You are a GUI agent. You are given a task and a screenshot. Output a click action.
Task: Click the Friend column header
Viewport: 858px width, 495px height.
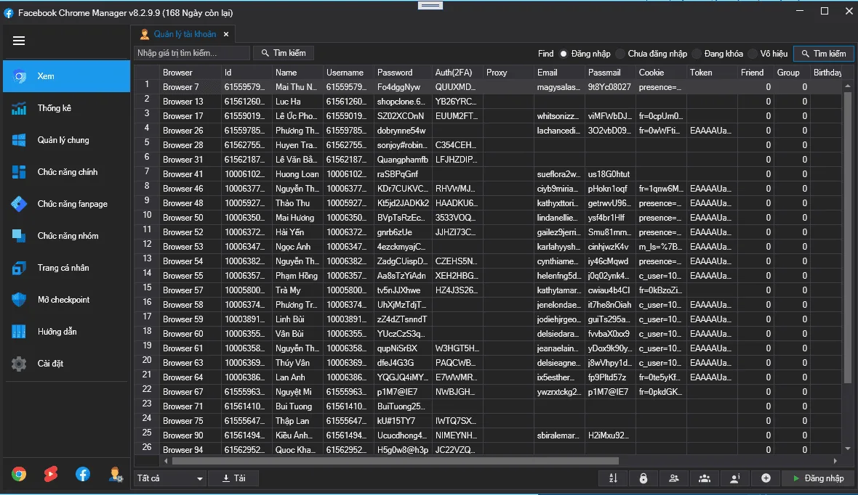pyautogui.click(x=755, y=72)
